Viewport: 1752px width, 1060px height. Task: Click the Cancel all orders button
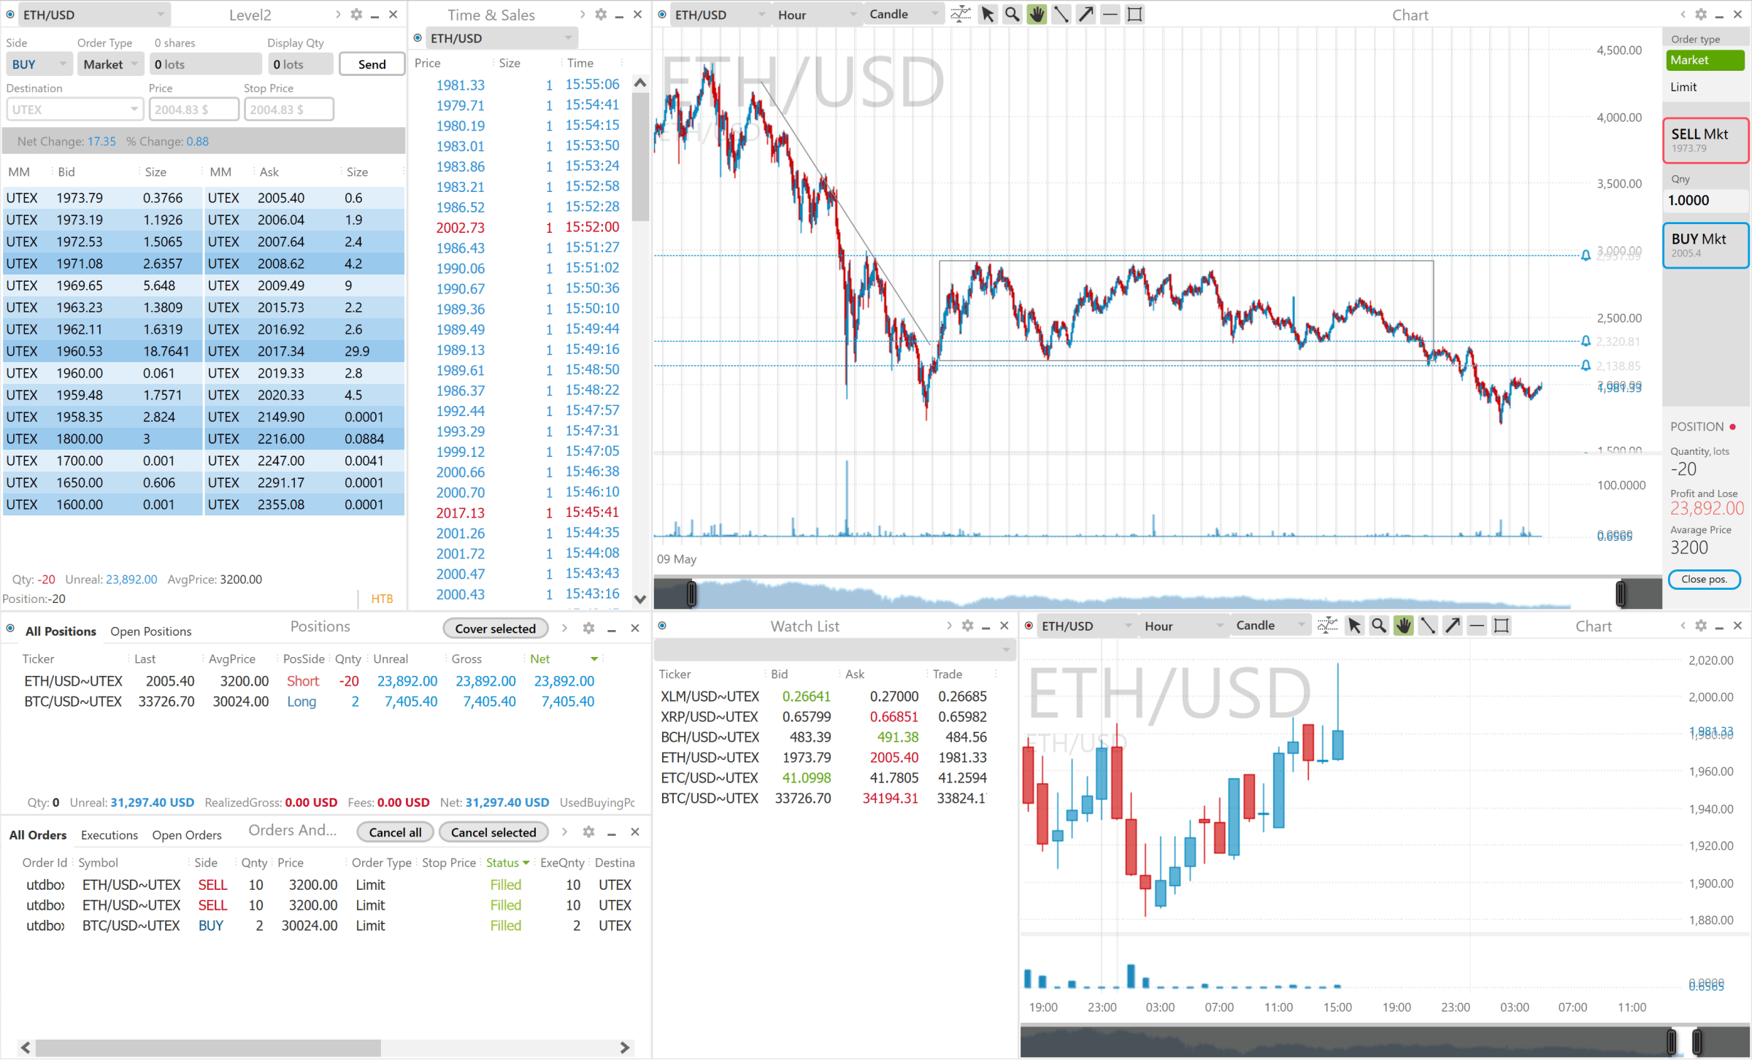(395, 832)
